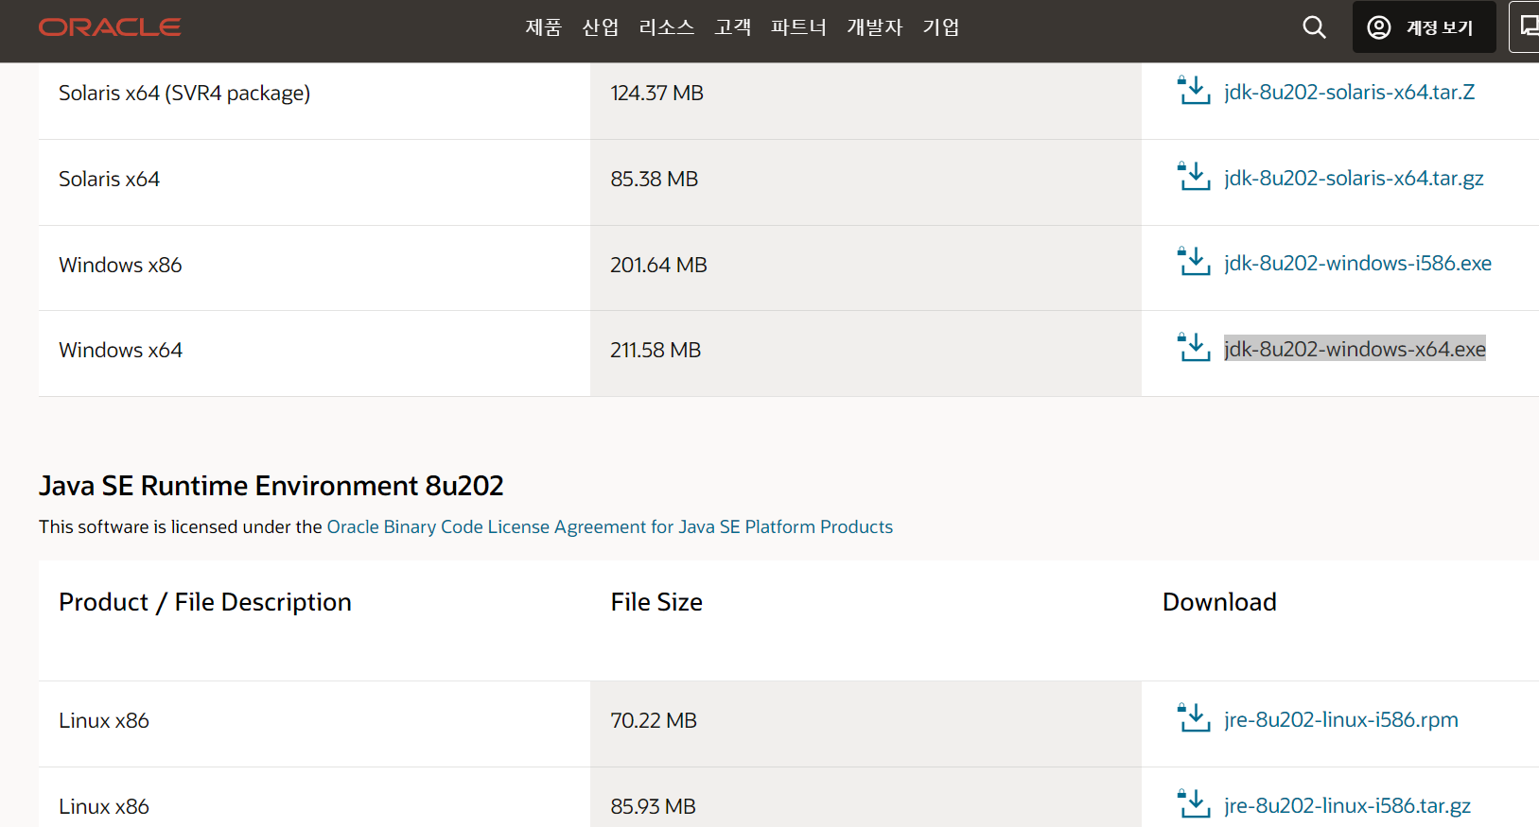The width and height of the screenshot is (1539, 827).
Task: Click download icon for jre-8u202-linux-i586.tar.gz
Action: (1194, 804)
